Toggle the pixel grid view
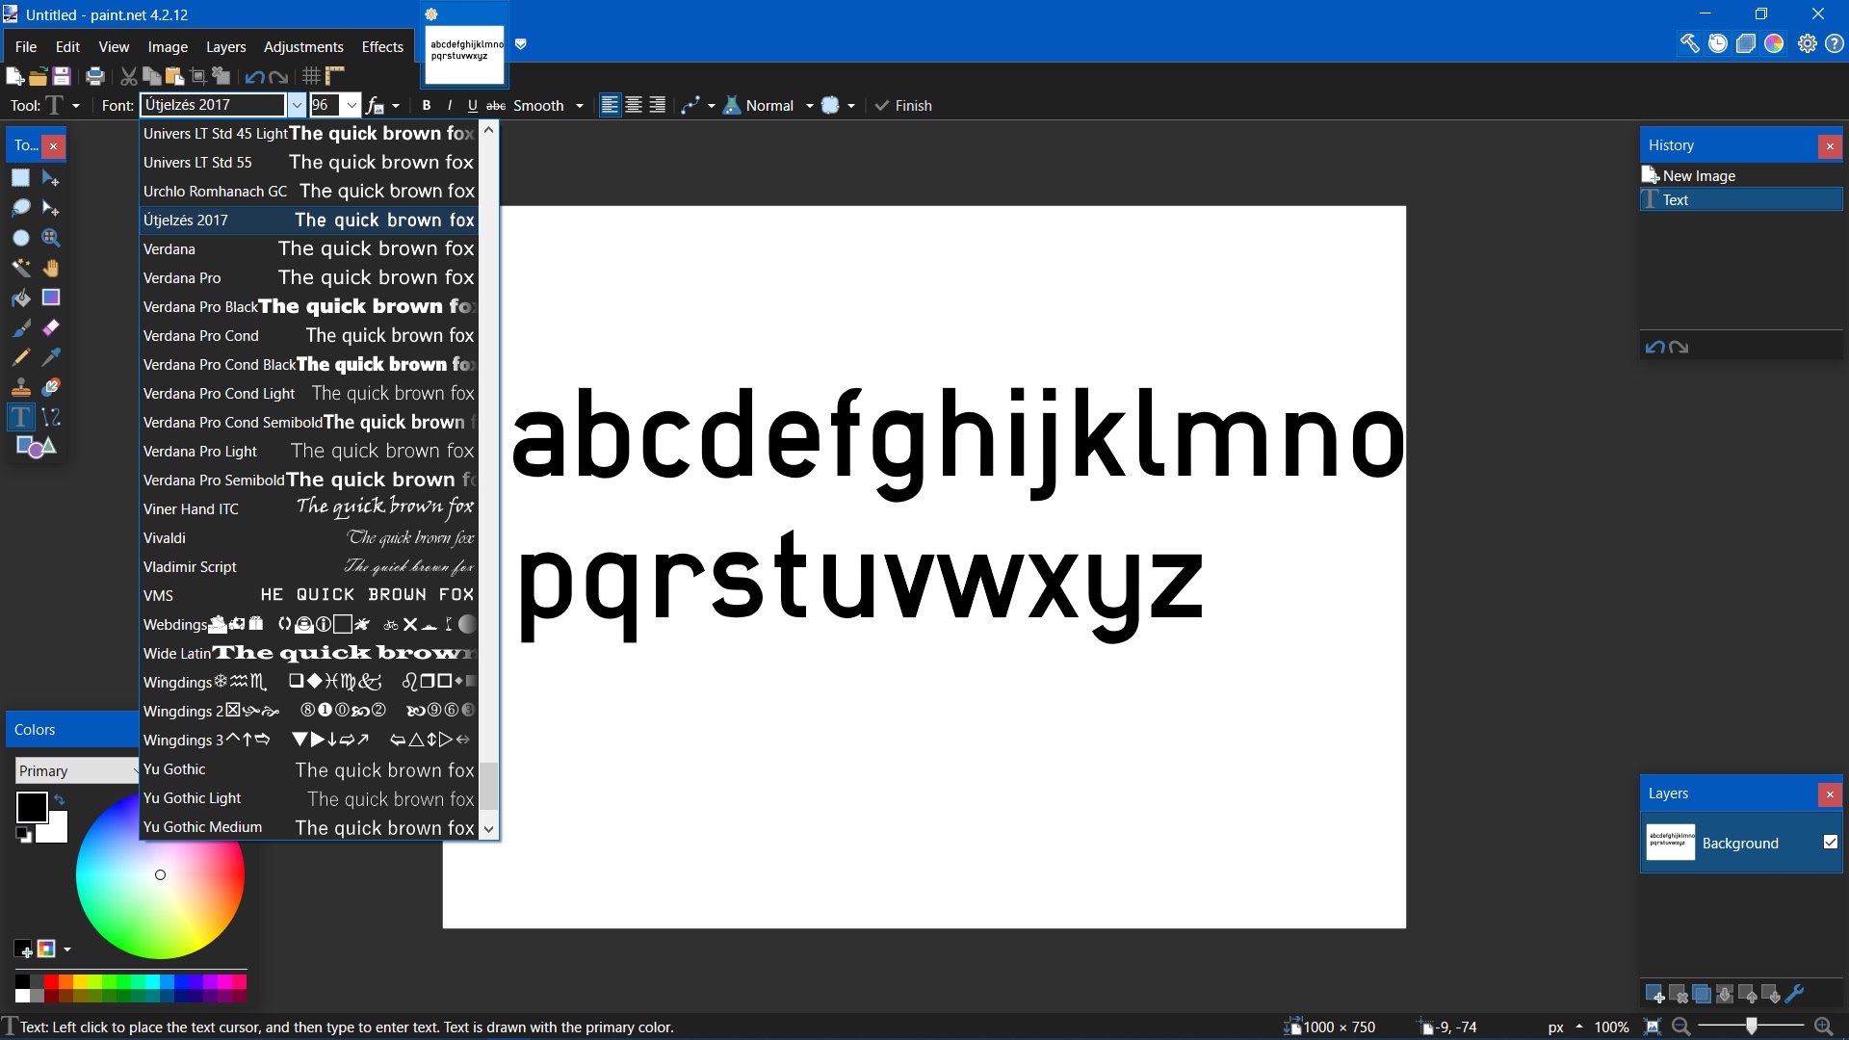The width and height of the screenshot is (1849, 1040). coord(311,76)
